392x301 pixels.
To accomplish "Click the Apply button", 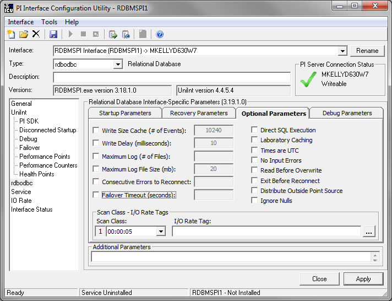I will point(363,279).
